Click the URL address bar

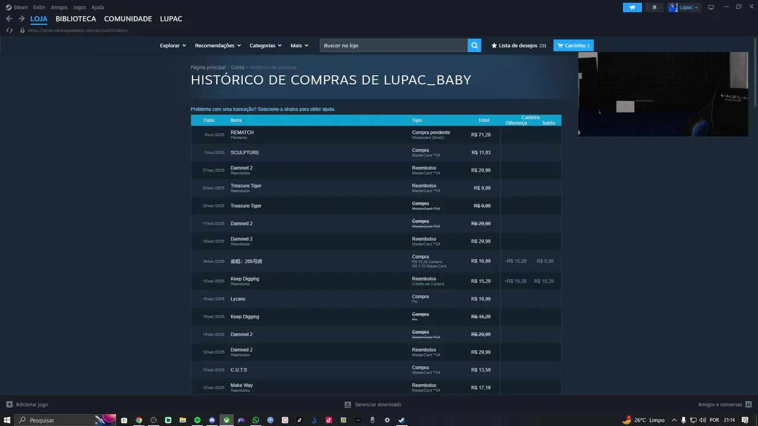click(x=78, y=30)
